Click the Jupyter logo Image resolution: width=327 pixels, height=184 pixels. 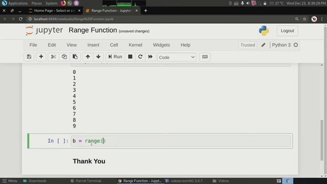point(44,31)
